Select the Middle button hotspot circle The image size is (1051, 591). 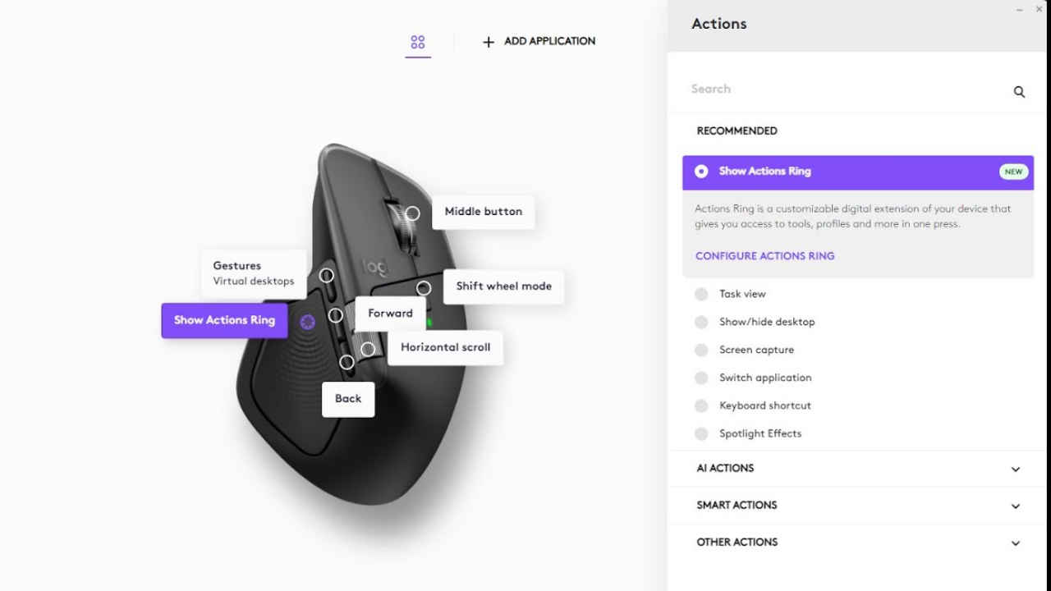pyautogui.click(x=413, y=213)
